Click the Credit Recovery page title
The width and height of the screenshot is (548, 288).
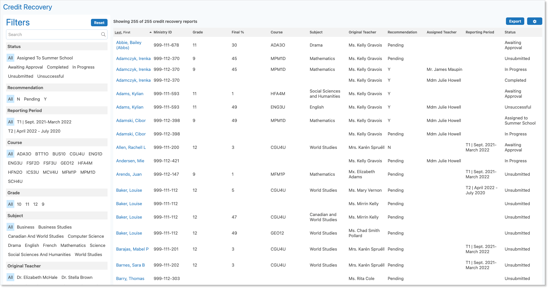click(27, 7)
